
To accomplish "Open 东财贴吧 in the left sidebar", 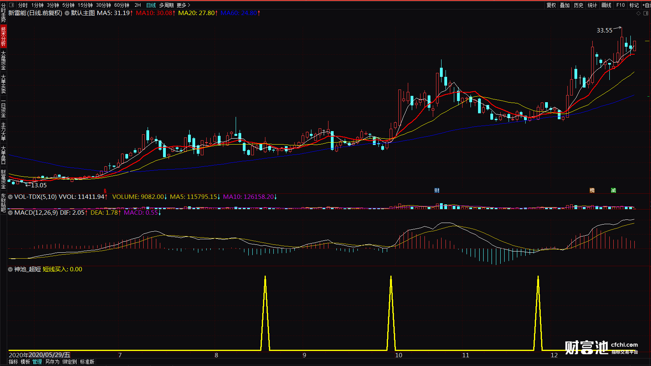I will click(3, 203).
